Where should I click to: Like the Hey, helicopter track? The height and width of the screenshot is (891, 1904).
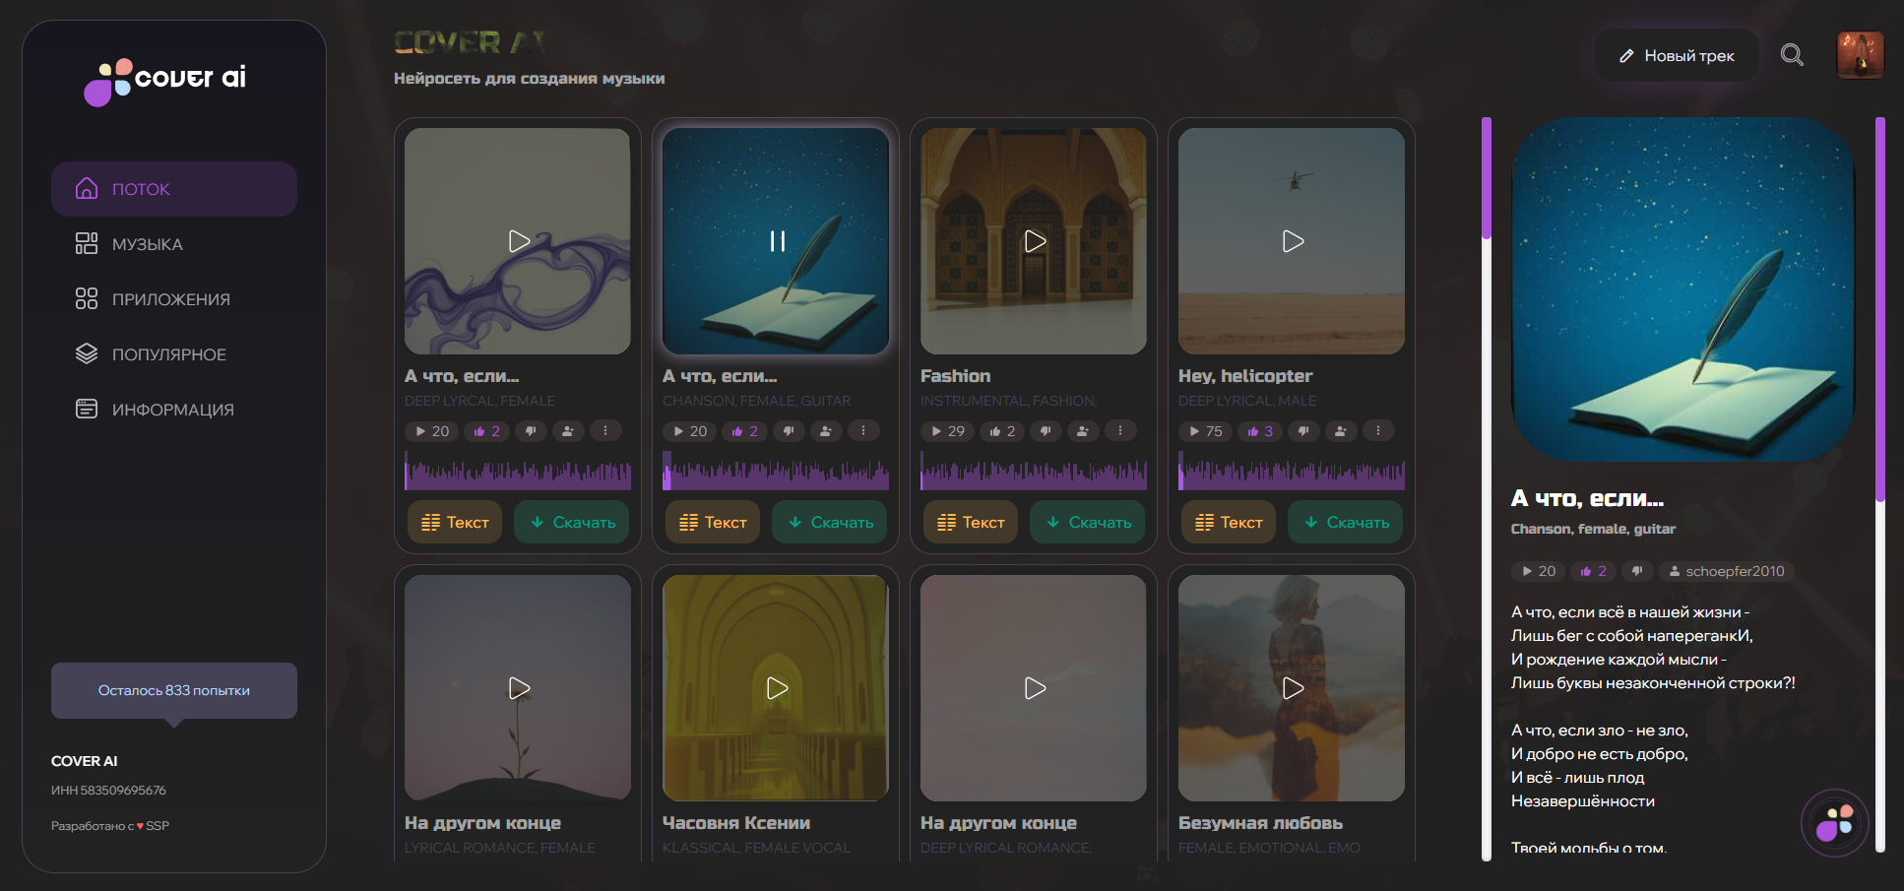[x=1260, y=431]
